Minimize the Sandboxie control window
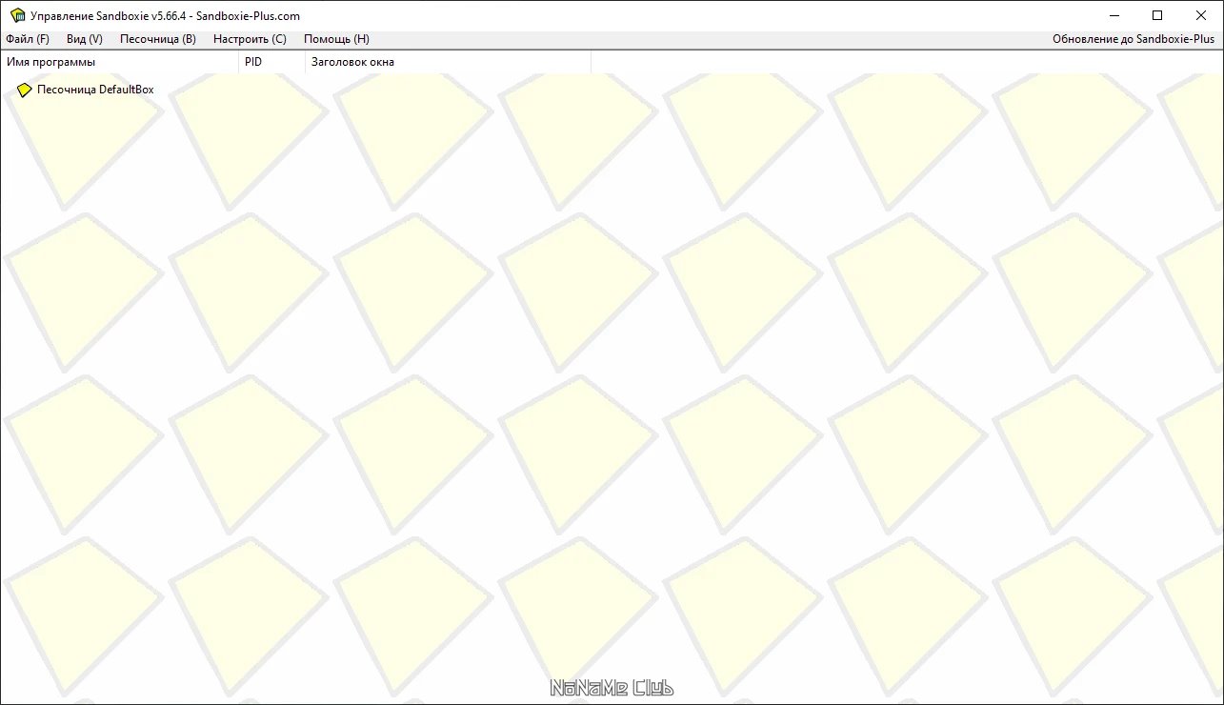This screenshot has height=705, width=1224. (x=1114, y=15)
